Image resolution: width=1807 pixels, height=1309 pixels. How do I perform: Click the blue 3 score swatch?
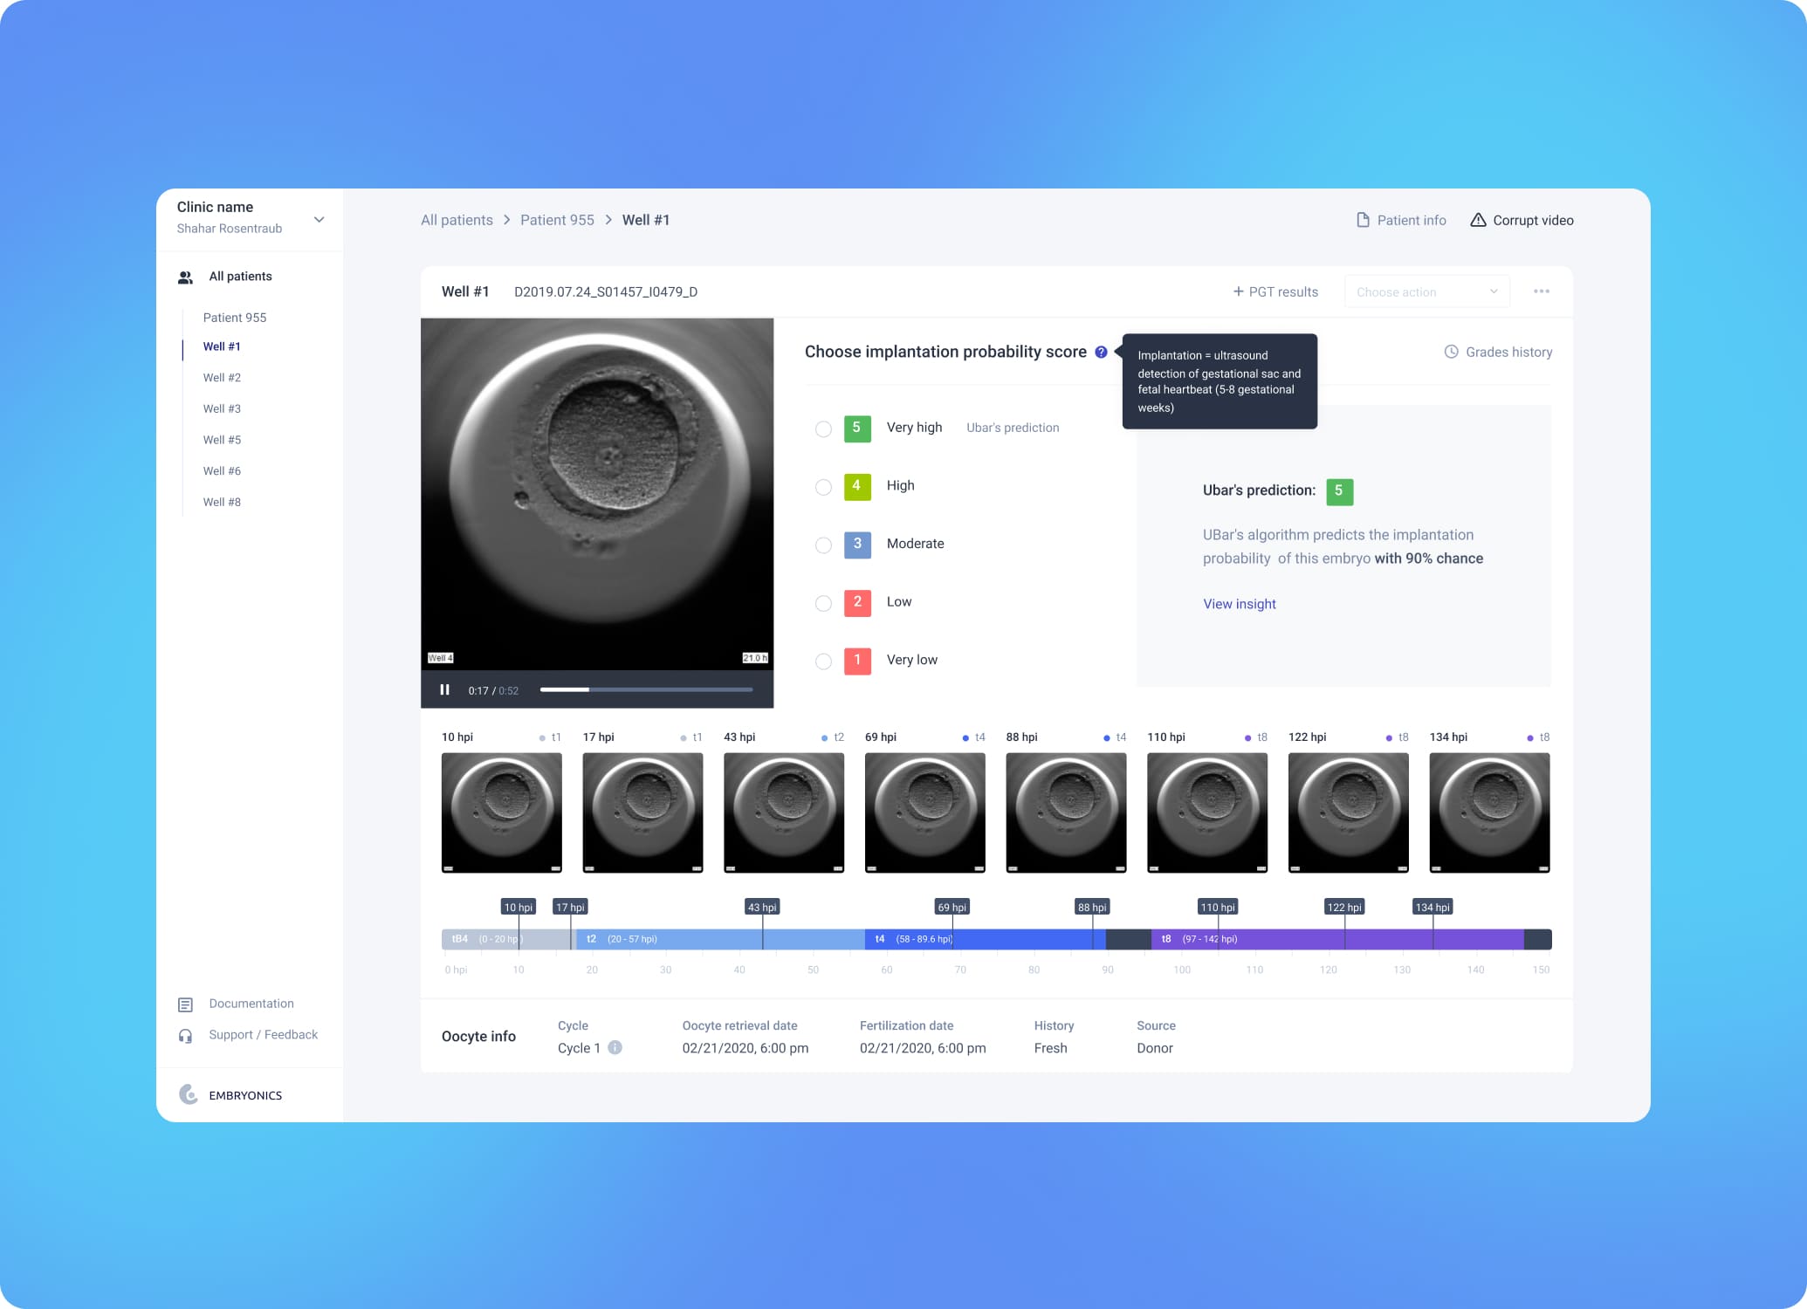pos(857,545)
